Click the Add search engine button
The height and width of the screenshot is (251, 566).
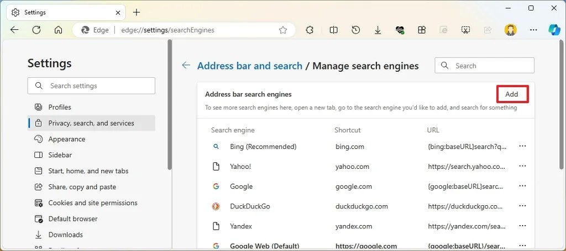pyautogui.click(x=511, y=94)
